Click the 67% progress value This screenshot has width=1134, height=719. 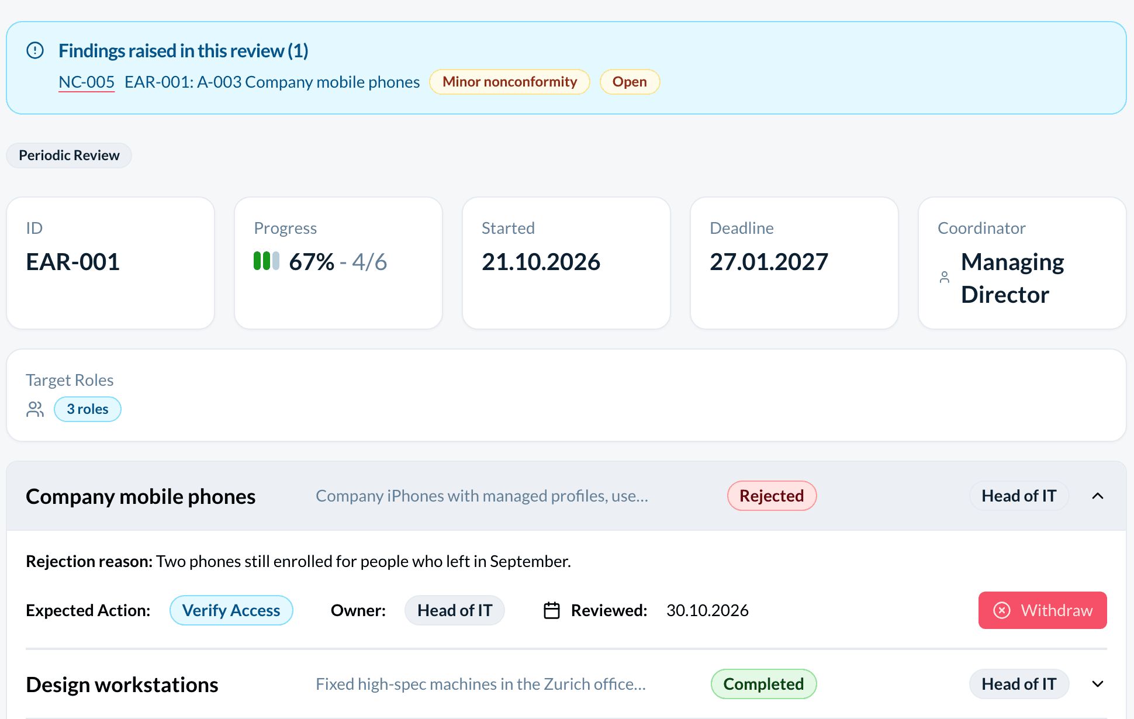pyautogui.click(x=312, y=262)
